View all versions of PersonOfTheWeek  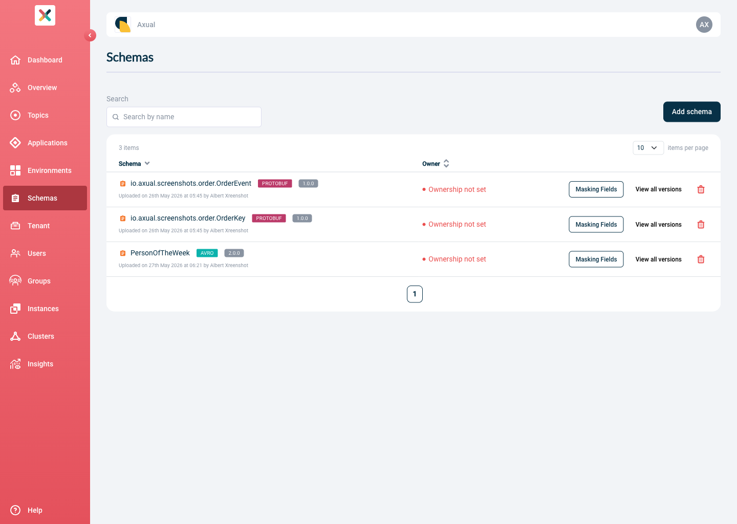[659, 259]
